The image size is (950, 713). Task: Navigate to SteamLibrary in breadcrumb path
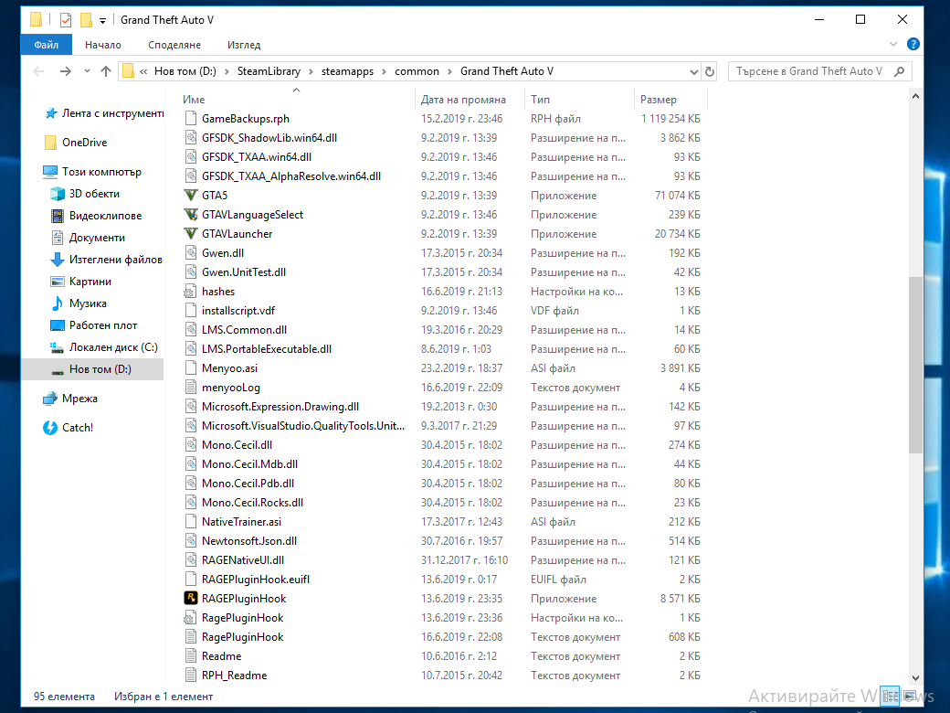pyautogui.click(x=269, y=71)
